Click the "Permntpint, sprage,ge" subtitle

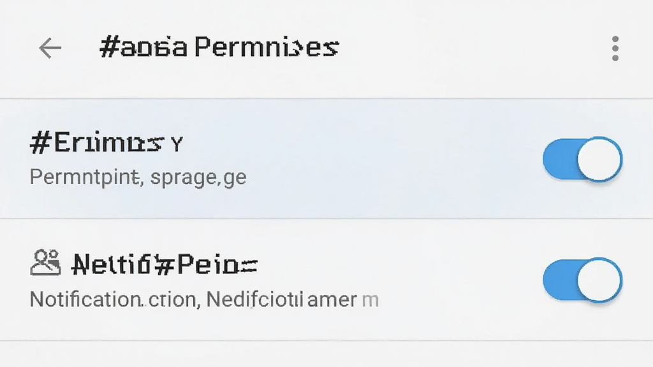pyautogui.click(x=138, y=177)
